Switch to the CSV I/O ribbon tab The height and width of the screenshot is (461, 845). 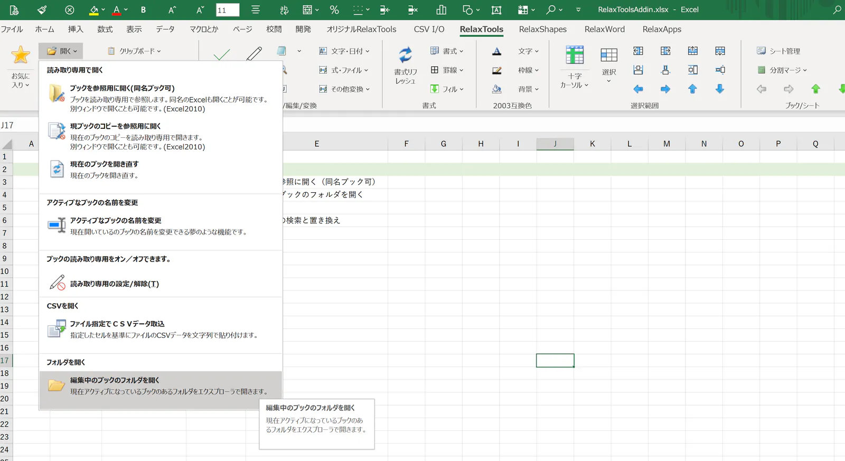coord(429,30)
